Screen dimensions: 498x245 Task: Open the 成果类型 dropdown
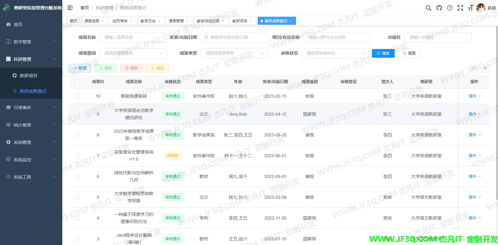[x=234, y=53]
